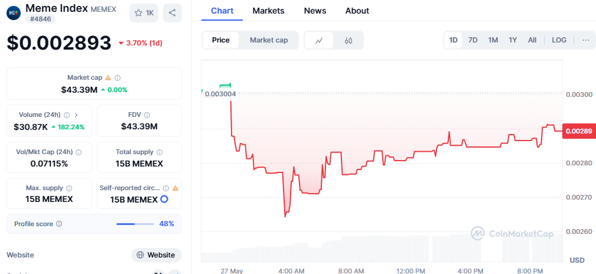The width and height of the screenshot is (596, 274).
Task: Click the Self-reported supply warning icon
Action: [175, 188]
